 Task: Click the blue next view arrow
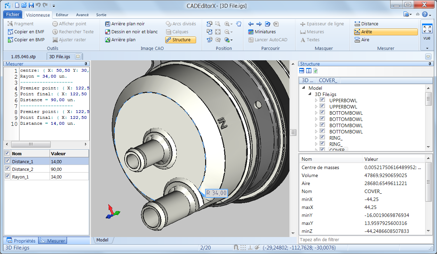pyautogui.click(x=259, y=24)
